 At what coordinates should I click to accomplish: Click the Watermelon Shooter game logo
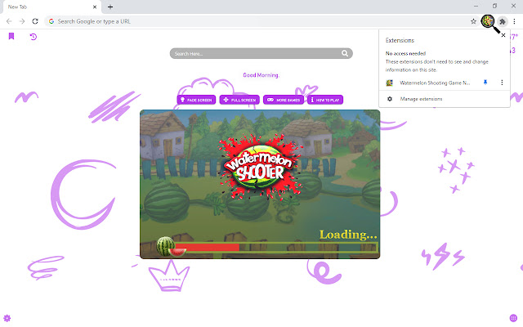point(260,167)
